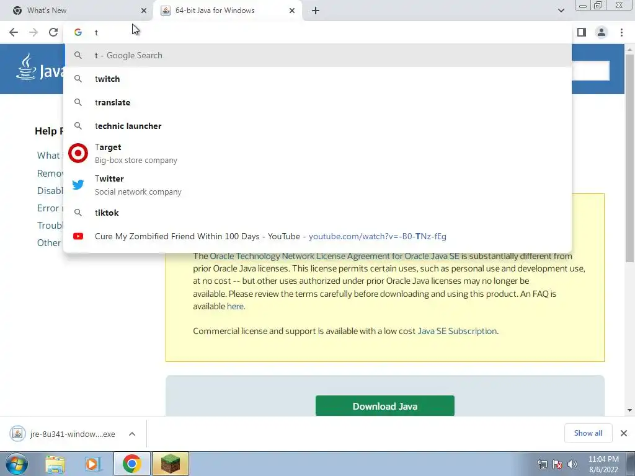Click the green Download Java button
The height and width of the screenshot is (476, 635).
click(x=384, y=406)
